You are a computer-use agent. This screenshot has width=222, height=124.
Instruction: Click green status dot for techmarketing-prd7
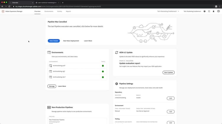click(x=103, y=66)
